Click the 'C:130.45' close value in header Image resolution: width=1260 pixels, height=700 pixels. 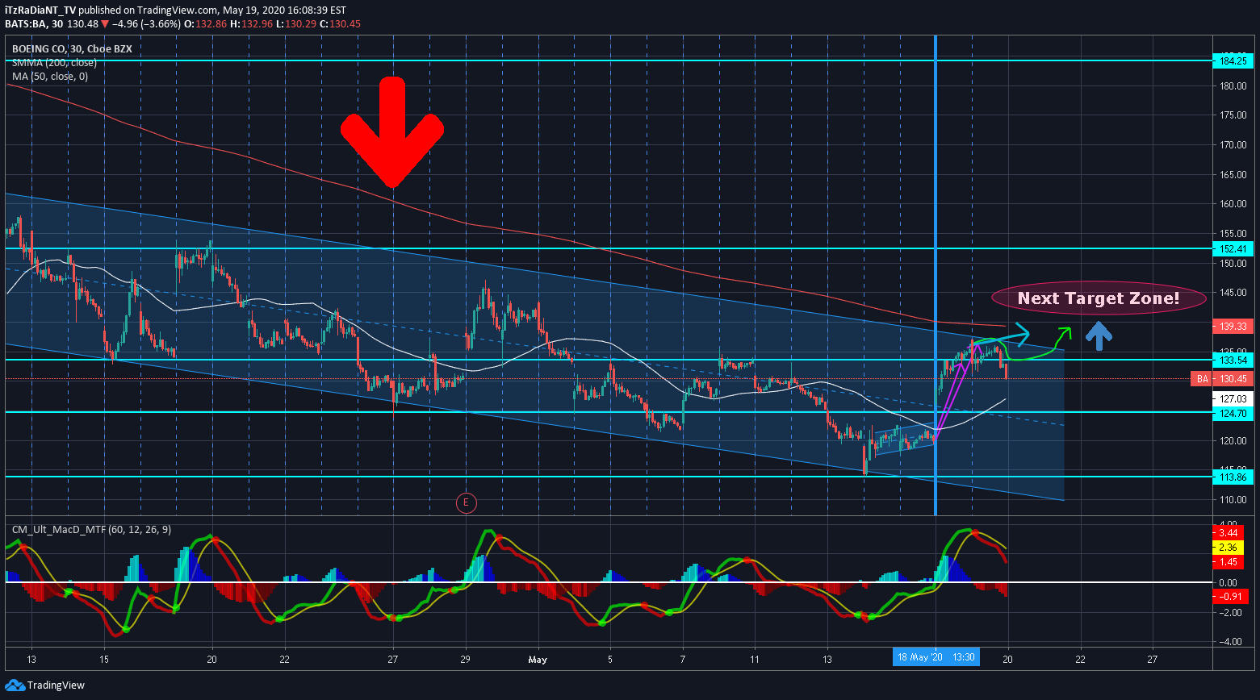click(x=340, y=24)
